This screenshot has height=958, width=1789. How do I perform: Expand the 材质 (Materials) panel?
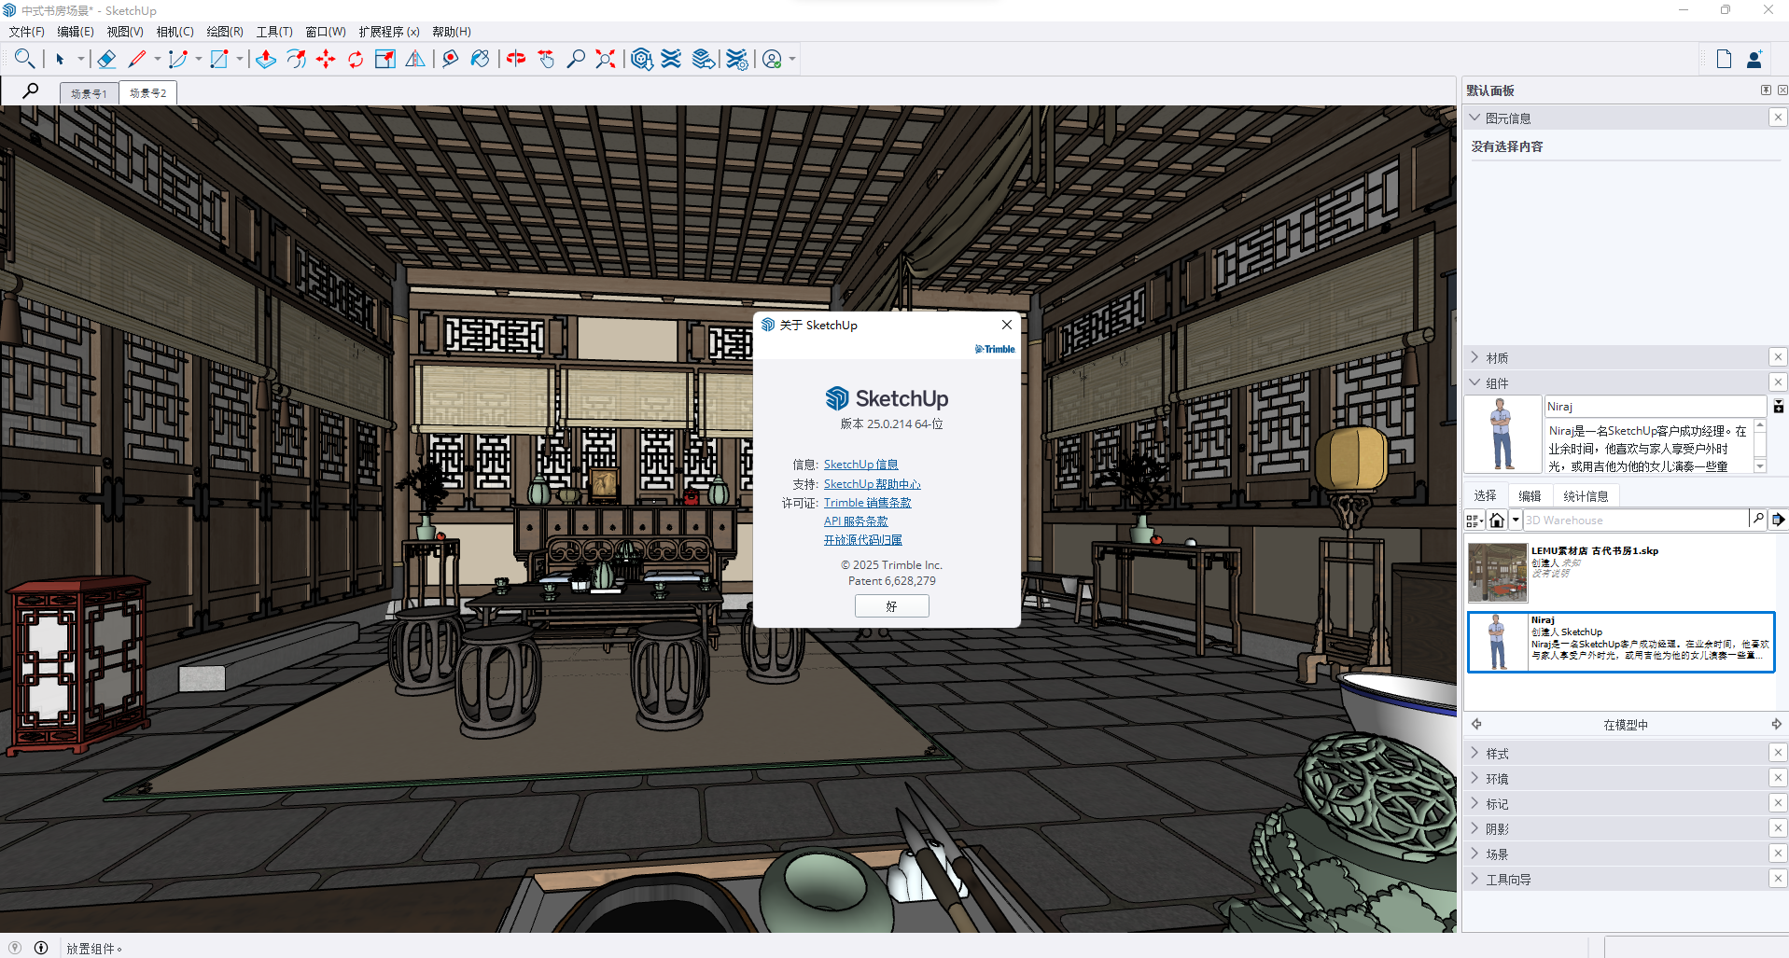click(x=1497, y=358)
